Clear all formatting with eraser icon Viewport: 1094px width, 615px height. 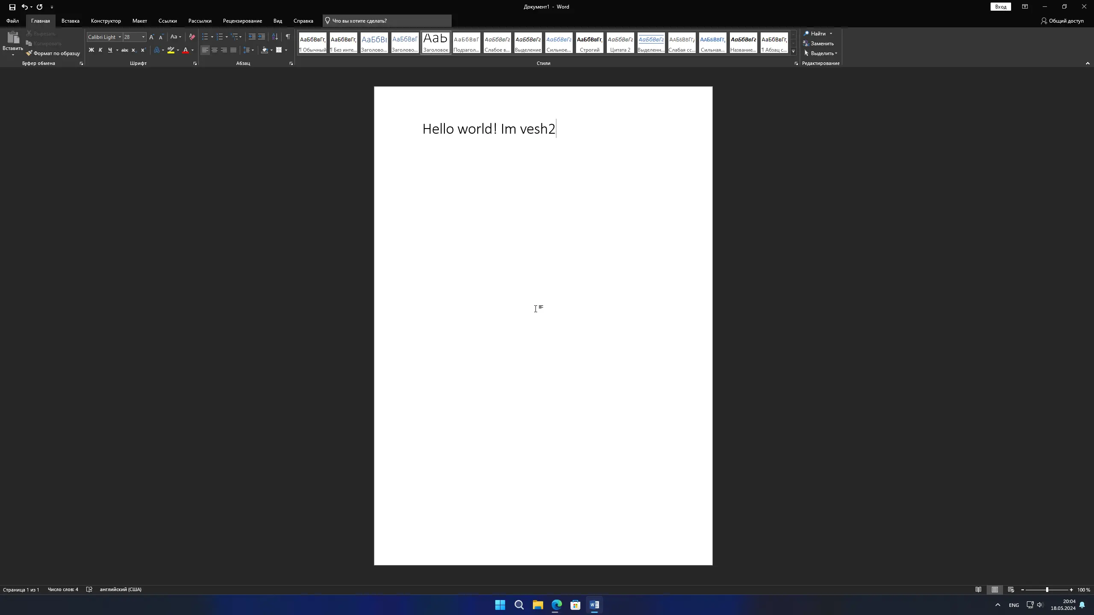coord(192,37)
